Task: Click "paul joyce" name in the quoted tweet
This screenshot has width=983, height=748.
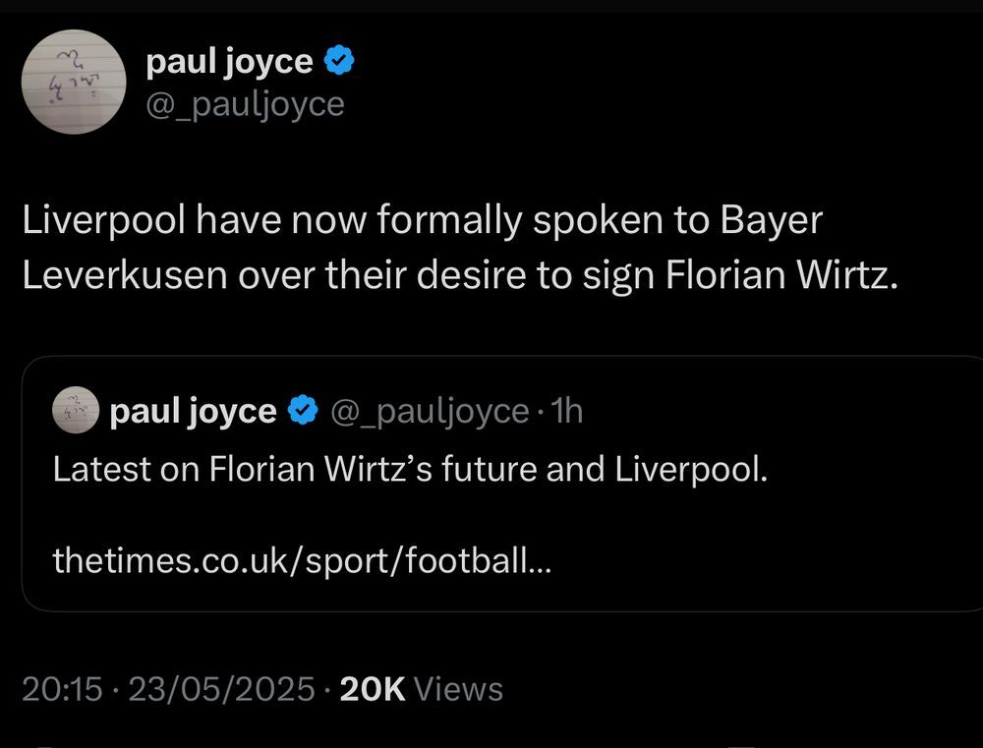Action: tap(194, 411)
